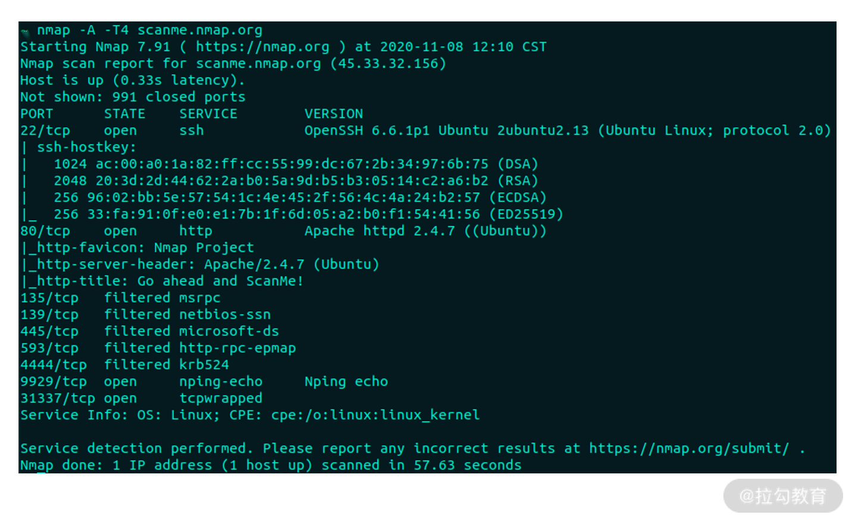Click the 31337/tcp tcpwrapped entry
This screenshot has width=855, height=524.
pyautogui.click(x=141, y=398)
